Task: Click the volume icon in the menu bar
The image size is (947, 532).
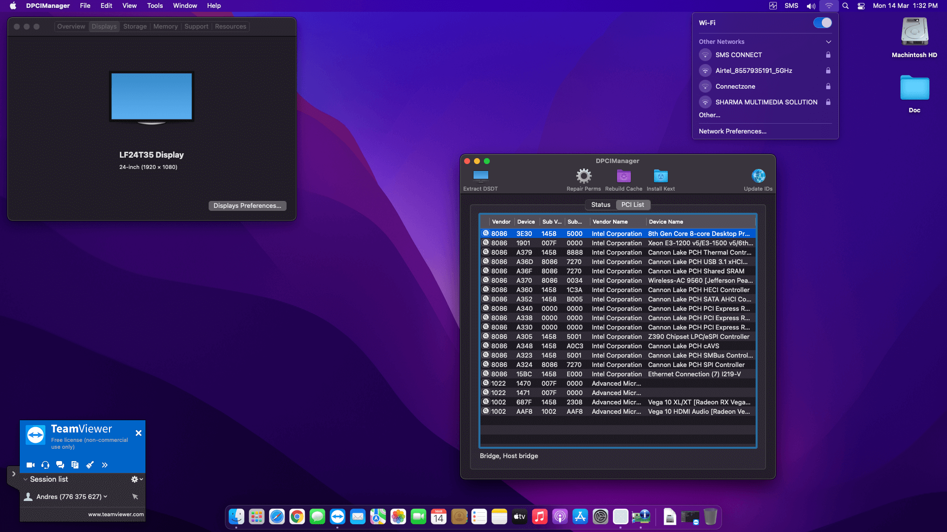Action: 811,6
